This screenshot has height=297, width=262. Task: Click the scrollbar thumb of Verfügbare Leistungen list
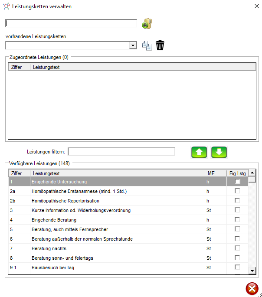click(252, 179)
